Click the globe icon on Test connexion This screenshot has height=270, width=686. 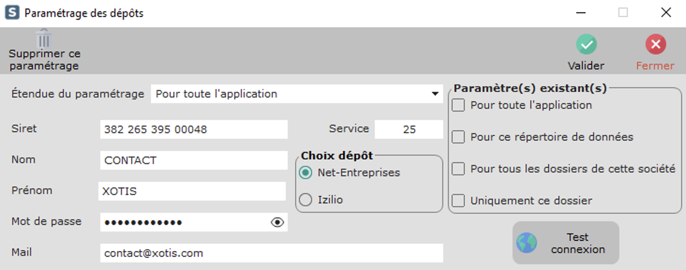pyautogui.click(x=527, y=243)
